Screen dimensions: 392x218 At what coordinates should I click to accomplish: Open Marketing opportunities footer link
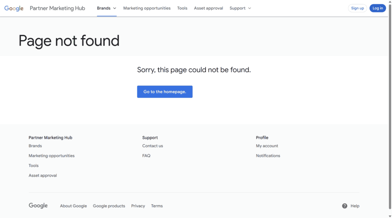[x=52, y=156]
